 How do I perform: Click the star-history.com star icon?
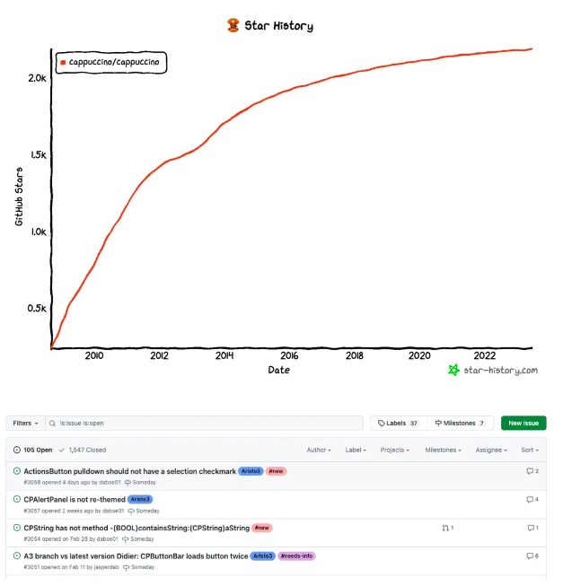tap(454, 370)
